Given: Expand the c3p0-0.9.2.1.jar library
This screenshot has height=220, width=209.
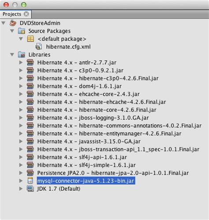Looking at the screenshot, I should point(21,71).
